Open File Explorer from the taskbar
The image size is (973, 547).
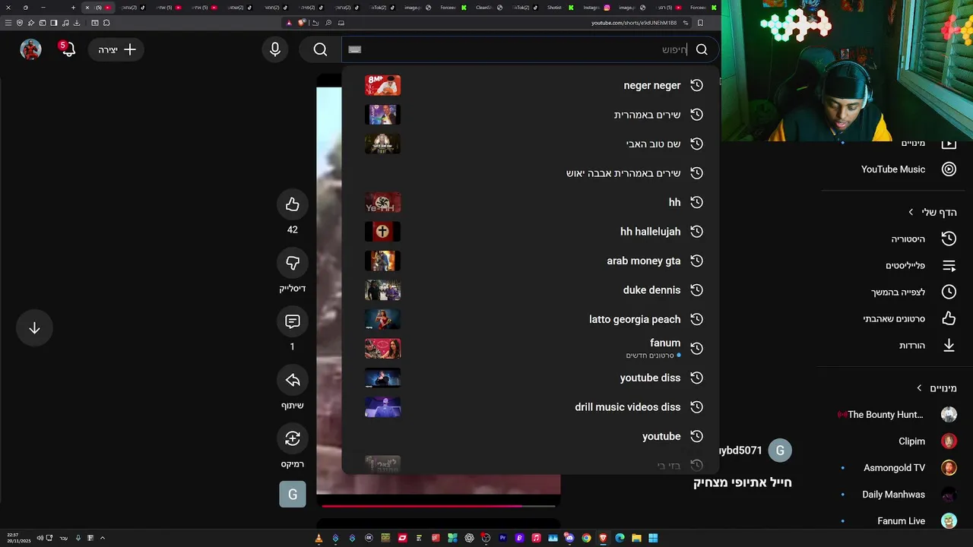tap(636, 538)
